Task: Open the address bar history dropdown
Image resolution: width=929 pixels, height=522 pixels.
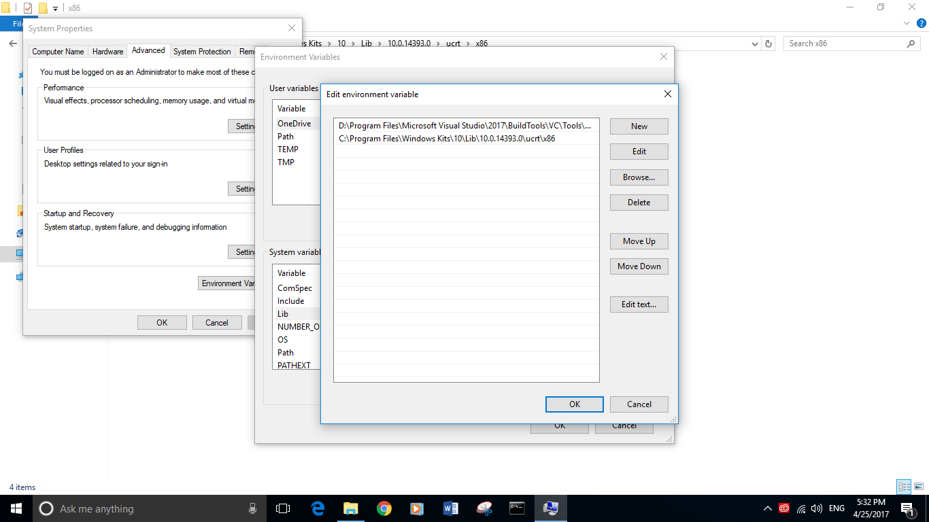Action: point(755,43)
